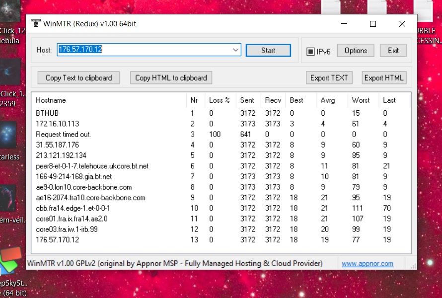
Task: Visit the www.appnor.com link
Action: [x=367, y=264]
